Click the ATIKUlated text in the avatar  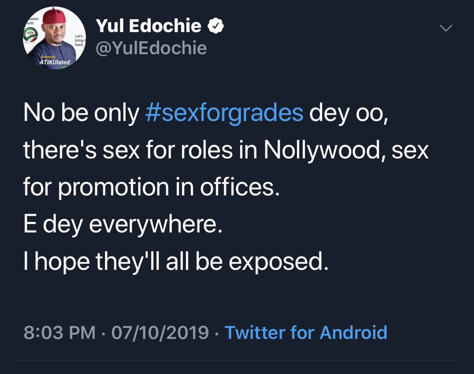[56, 62]
